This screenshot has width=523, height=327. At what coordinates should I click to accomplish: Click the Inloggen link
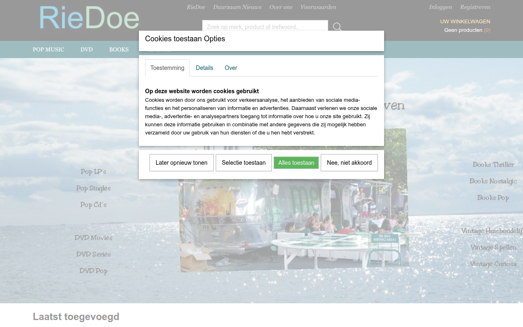(x=440, y=7)
